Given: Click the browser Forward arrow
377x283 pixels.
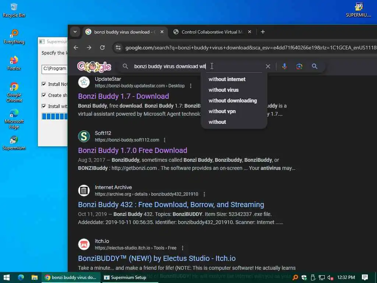Looking at the screenshot, I should 89,48.
